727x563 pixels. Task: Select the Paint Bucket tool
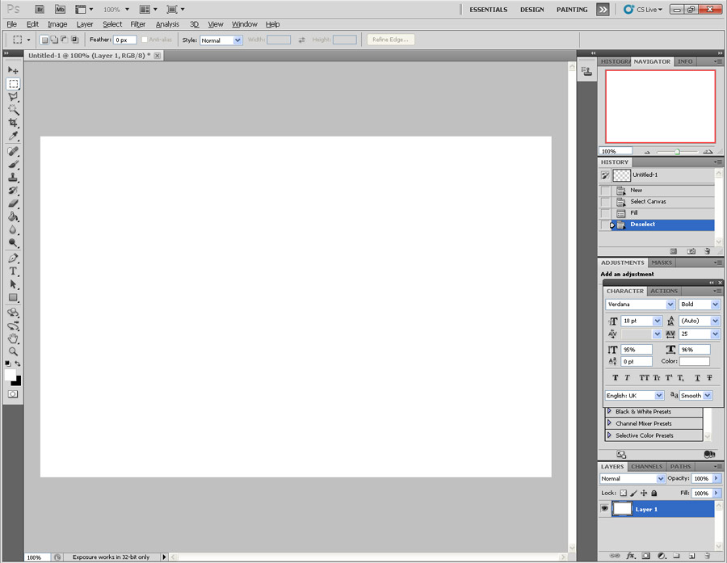click(x=13, y=216)
